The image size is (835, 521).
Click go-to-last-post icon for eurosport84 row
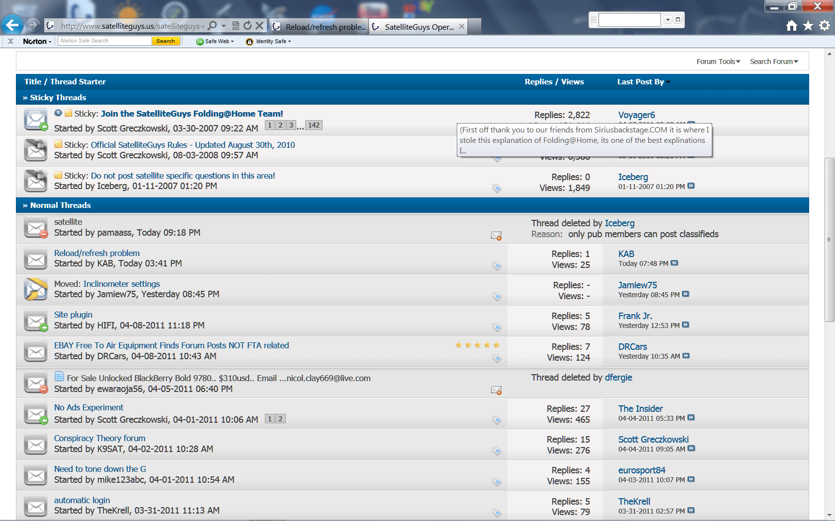691,479
